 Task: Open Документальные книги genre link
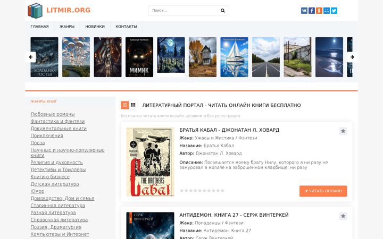(x=59, y=129)
